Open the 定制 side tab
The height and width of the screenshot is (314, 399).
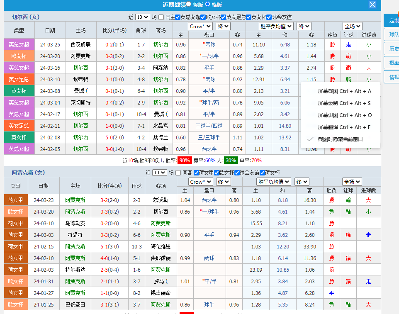(x=392, y=21)
